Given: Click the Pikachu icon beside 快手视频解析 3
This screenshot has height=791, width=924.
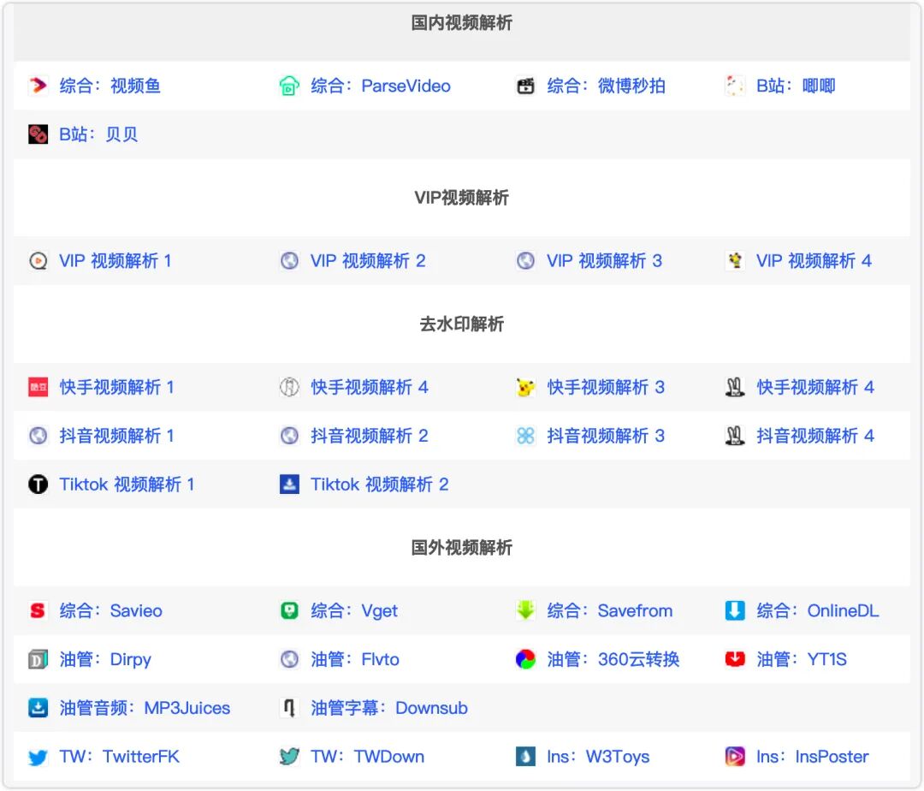Looking at the screenshot, I should (x=525, y=387).
